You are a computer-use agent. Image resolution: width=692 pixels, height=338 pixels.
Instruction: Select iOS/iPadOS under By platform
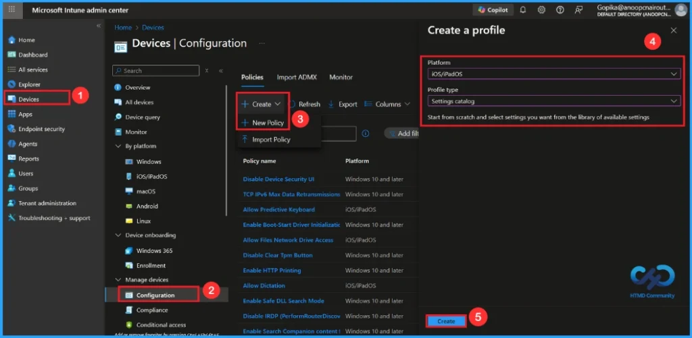click(x=151, y=176)
